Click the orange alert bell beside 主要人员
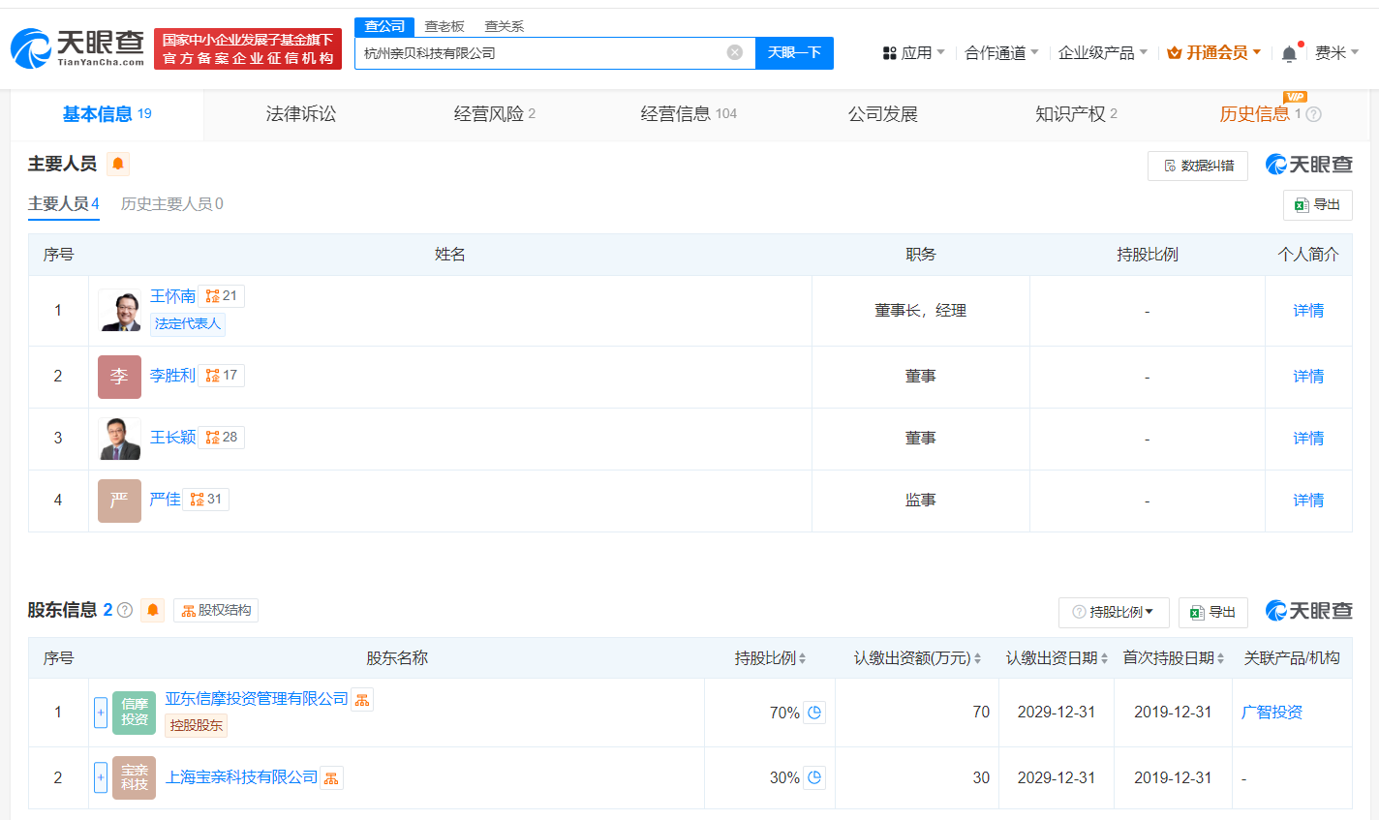 click(x=118, y=164)
